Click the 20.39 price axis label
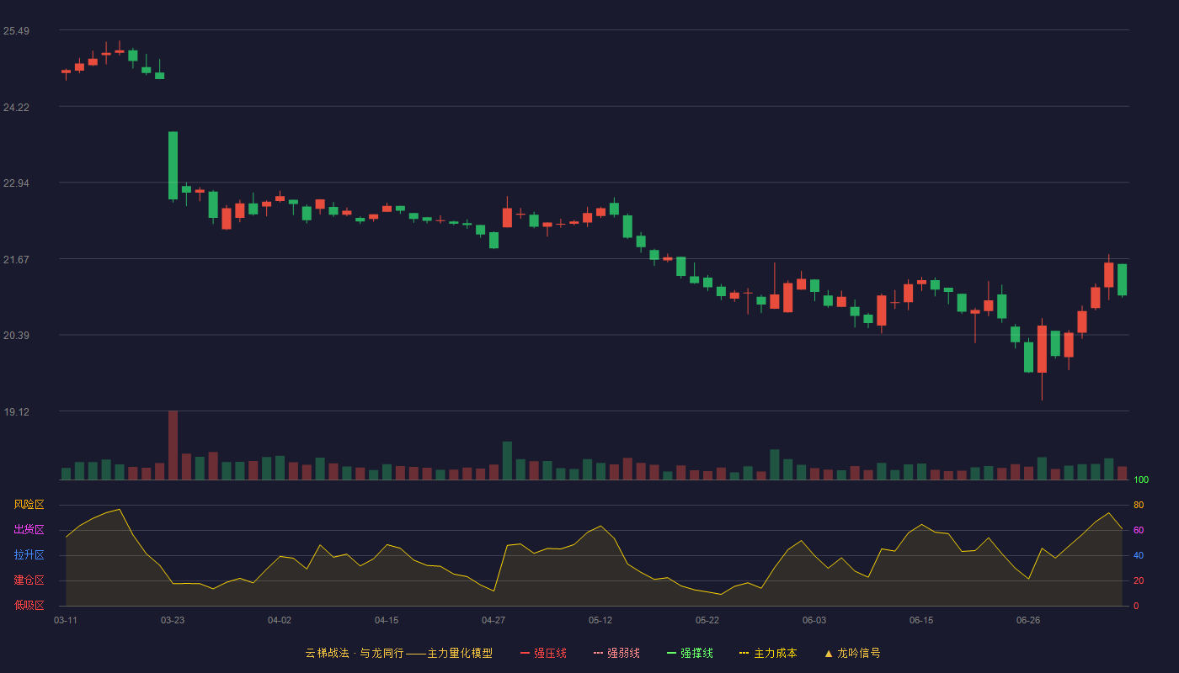The width and height of the screenshot is (1179, 673). (16, 336)
